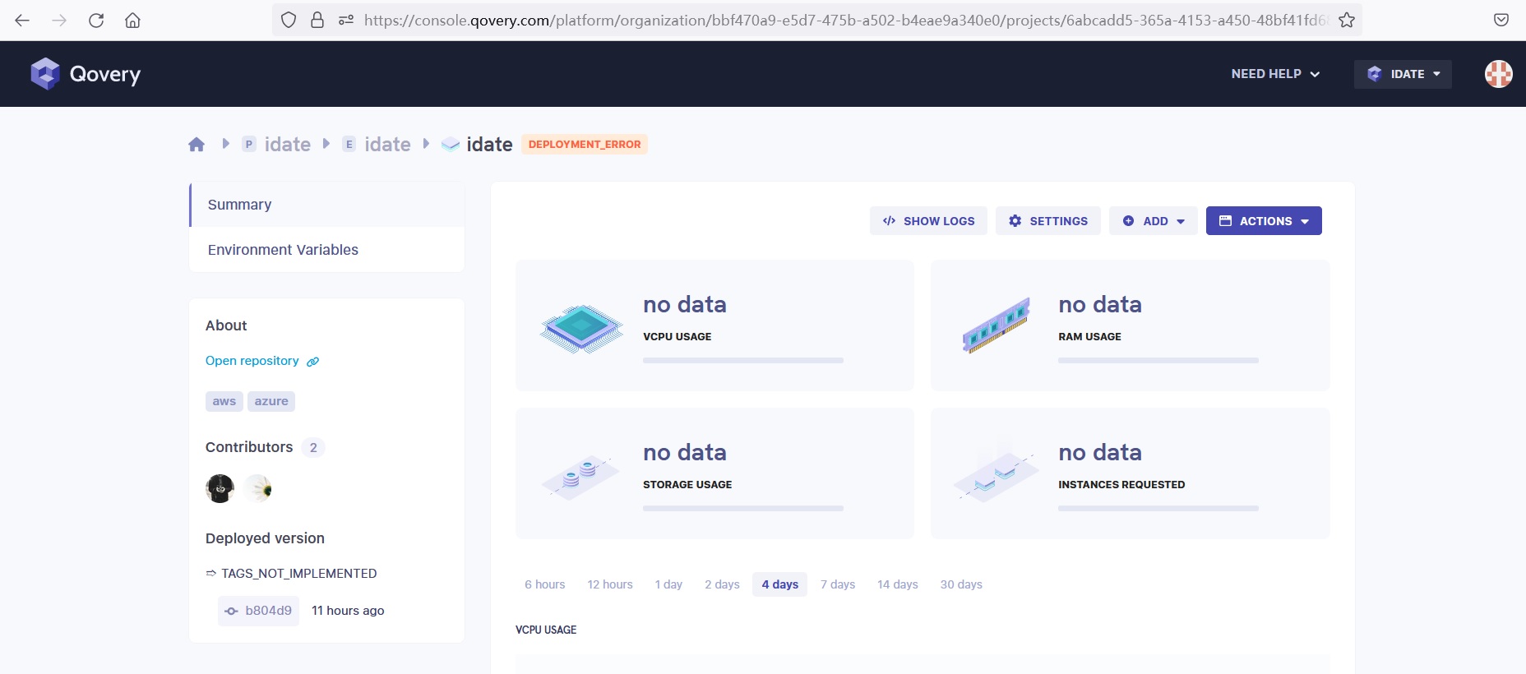
Task: Click the VCPU USAGE chart heading
Action: [546, 630]
